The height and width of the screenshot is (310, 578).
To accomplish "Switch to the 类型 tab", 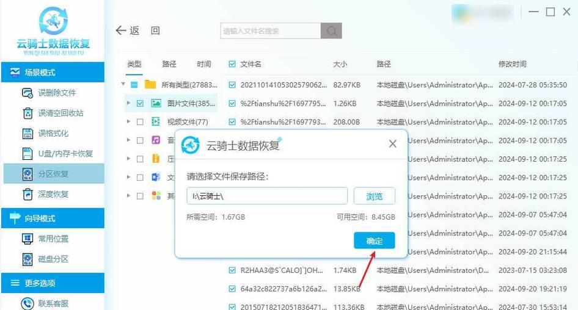I will tap(134, 64).
